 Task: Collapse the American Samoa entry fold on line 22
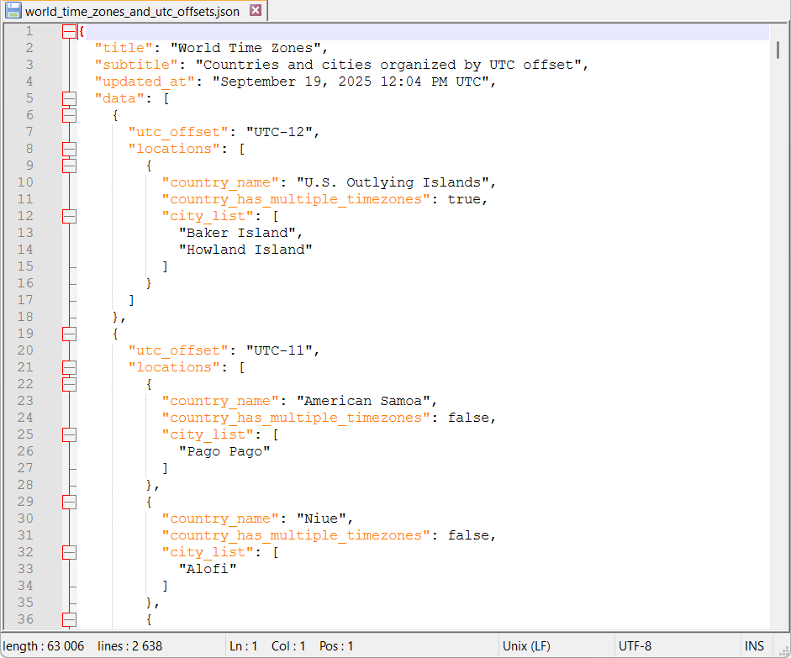point(69,383)
